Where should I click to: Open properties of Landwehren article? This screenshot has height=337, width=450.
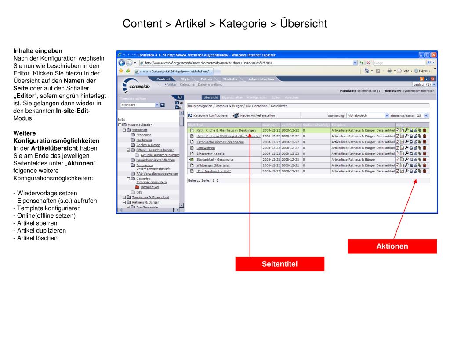[x=402, y=147]
